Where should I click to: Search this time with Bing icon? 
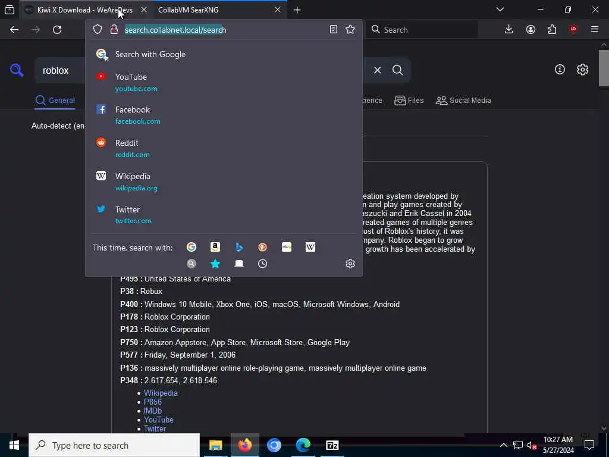tap(239, 247)
